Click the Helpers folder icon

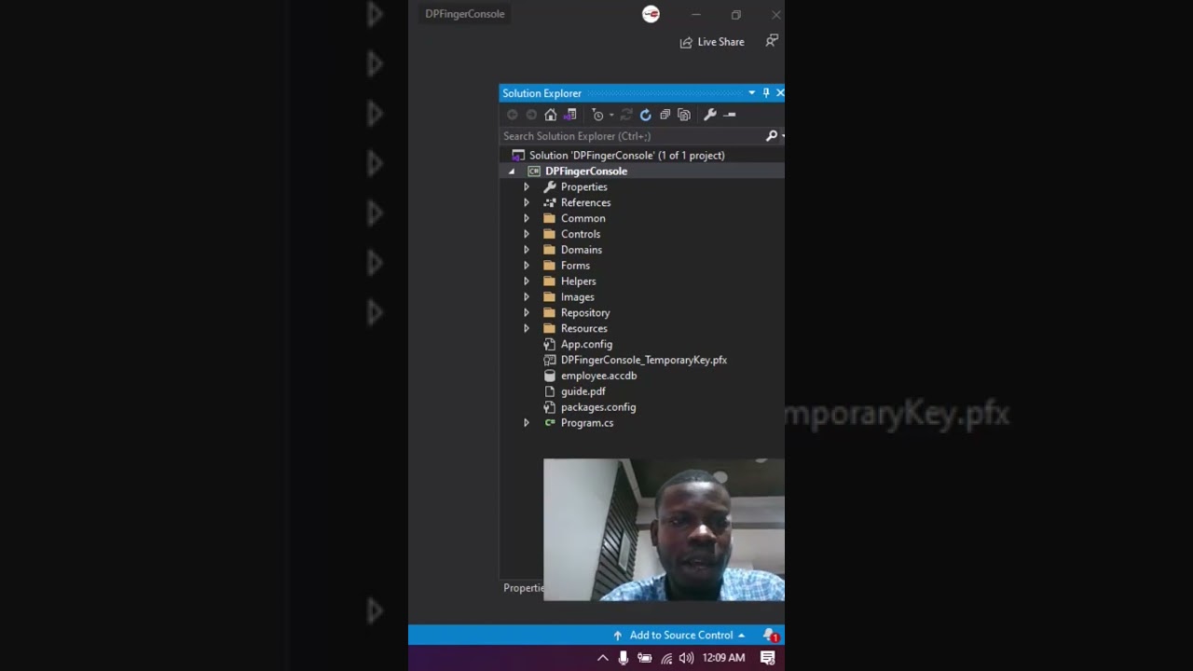click(x=550, y=281)
